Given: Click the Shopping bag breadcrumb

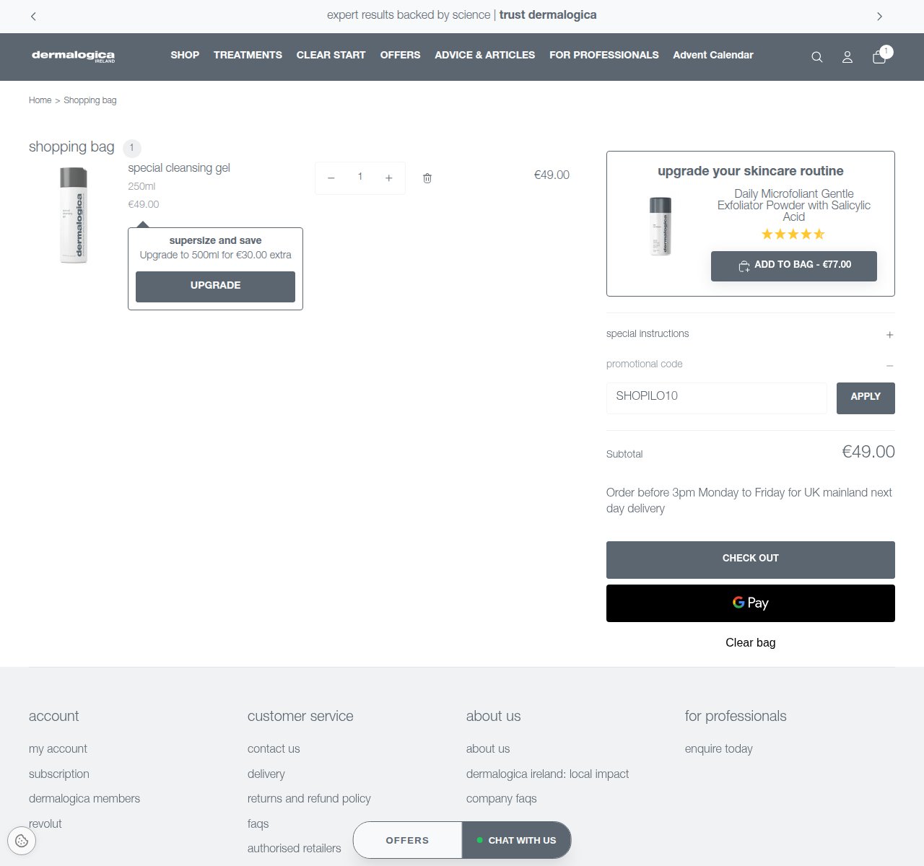Looking at the screenshot, I should 90,100.
